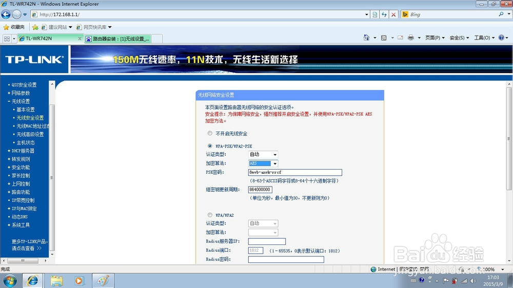This screenshot has width=513, height=288.
Task: Click the 组密钥更新周期 input field
Action: tap(260, 190)
